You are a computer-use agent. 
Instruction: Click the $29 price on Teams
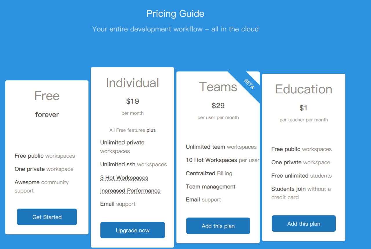218,106
